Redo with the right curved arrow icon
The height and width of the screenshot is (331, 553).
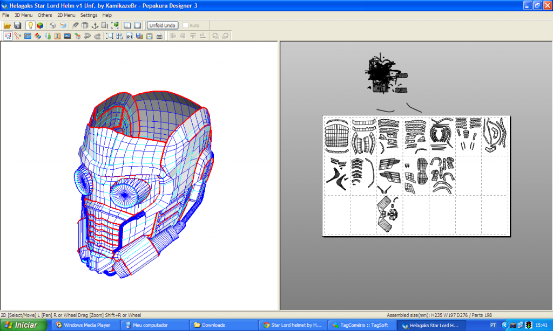click(x=97, y=36)
